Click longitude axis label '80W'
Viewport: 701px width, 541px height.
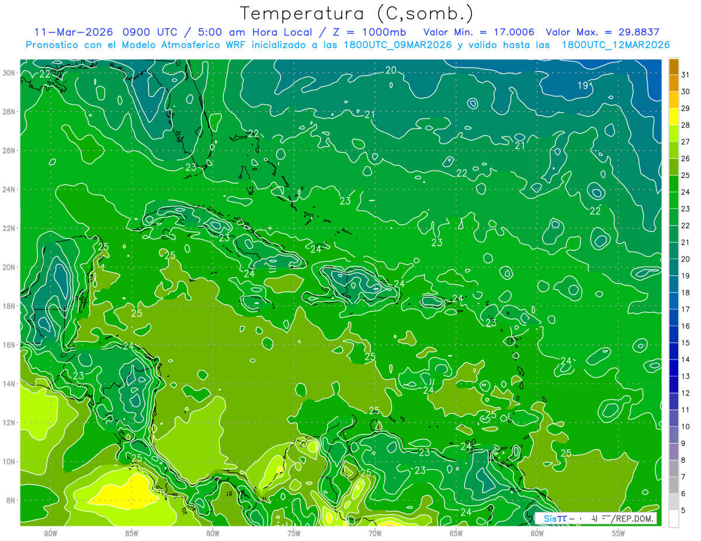coord(213,533)
